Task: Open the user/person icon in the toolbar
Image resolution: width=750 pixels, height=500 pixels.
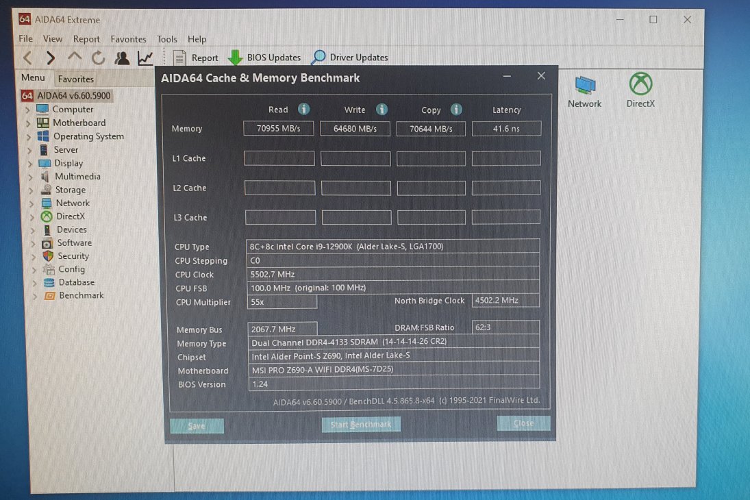Action: [122, 58]
